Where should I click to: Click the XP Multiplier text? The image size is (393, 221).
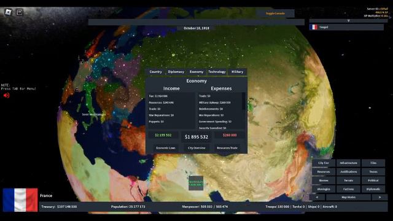(376, 16)
